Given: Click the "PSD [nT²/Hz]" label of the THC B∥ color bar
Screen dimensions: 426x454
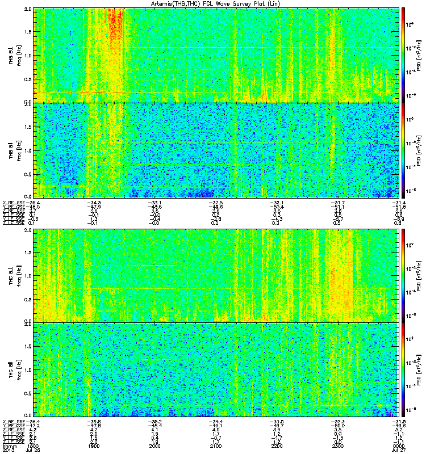Looking at the screenshot, I should pyautogui.click(x=419, y=370).
